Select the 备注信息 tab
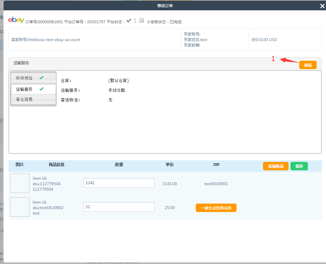 pos(25,100)
